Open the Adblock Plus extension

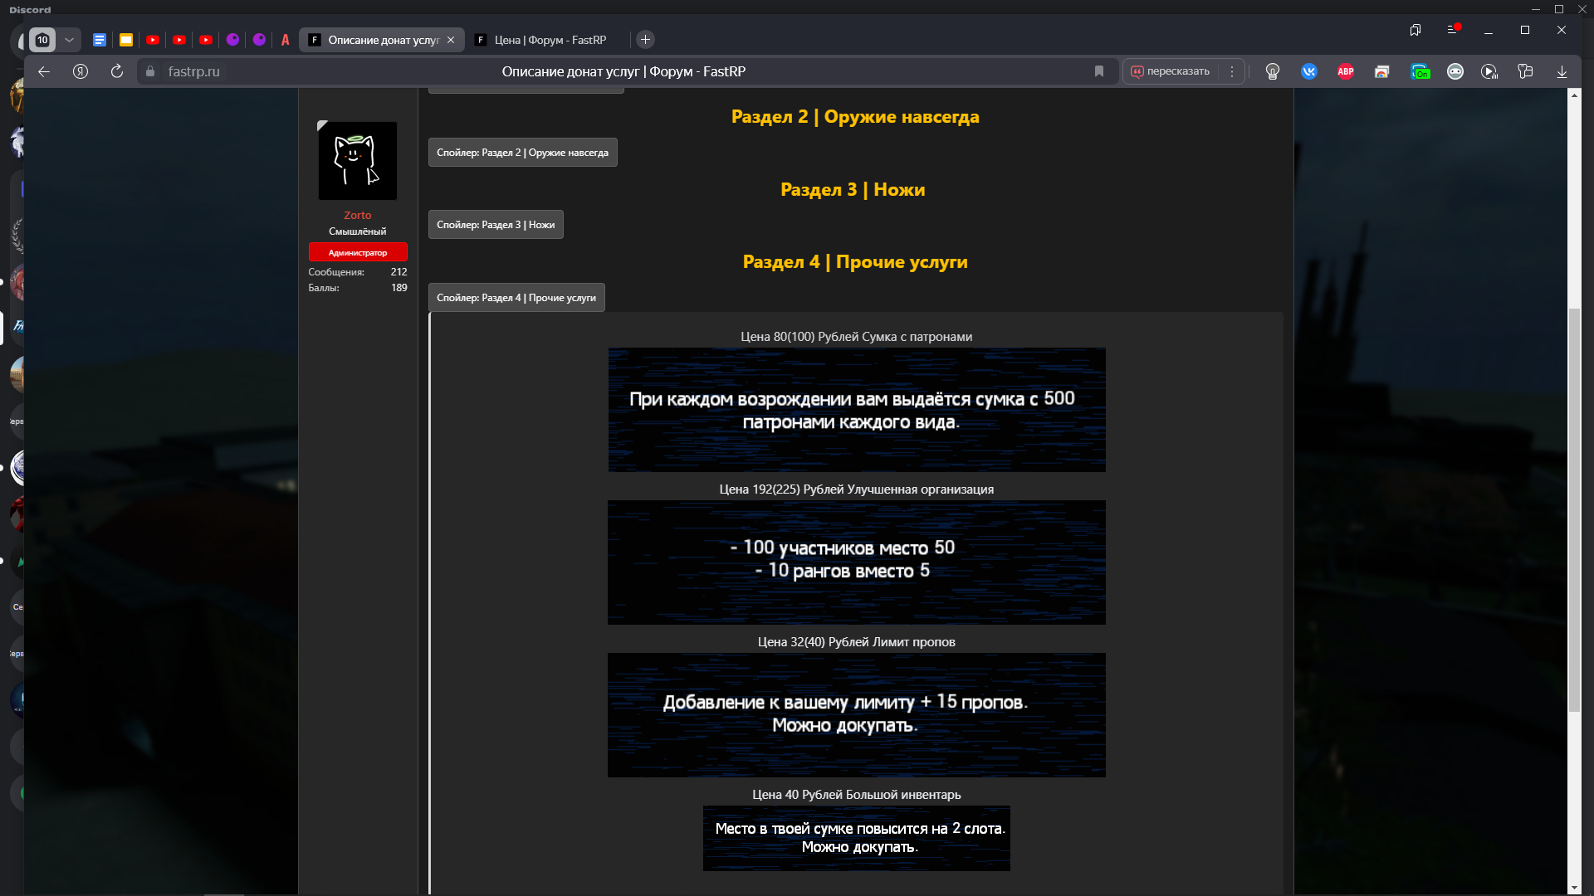[1346, 71]
